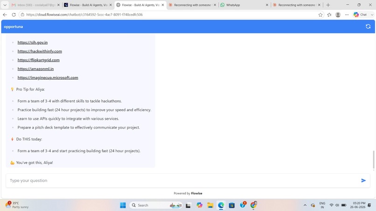376x211 pixels.
Task: Click the Do THIS today heading
Action: click(x=29, y=139)
